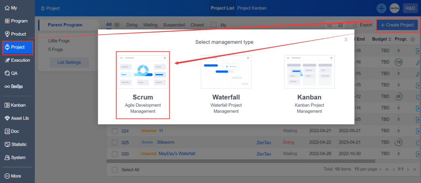Viewport: 421px width, 183px height.
Task: Select the checkbox for project 025
Action: pyautogui.click(x=115, y=142)
